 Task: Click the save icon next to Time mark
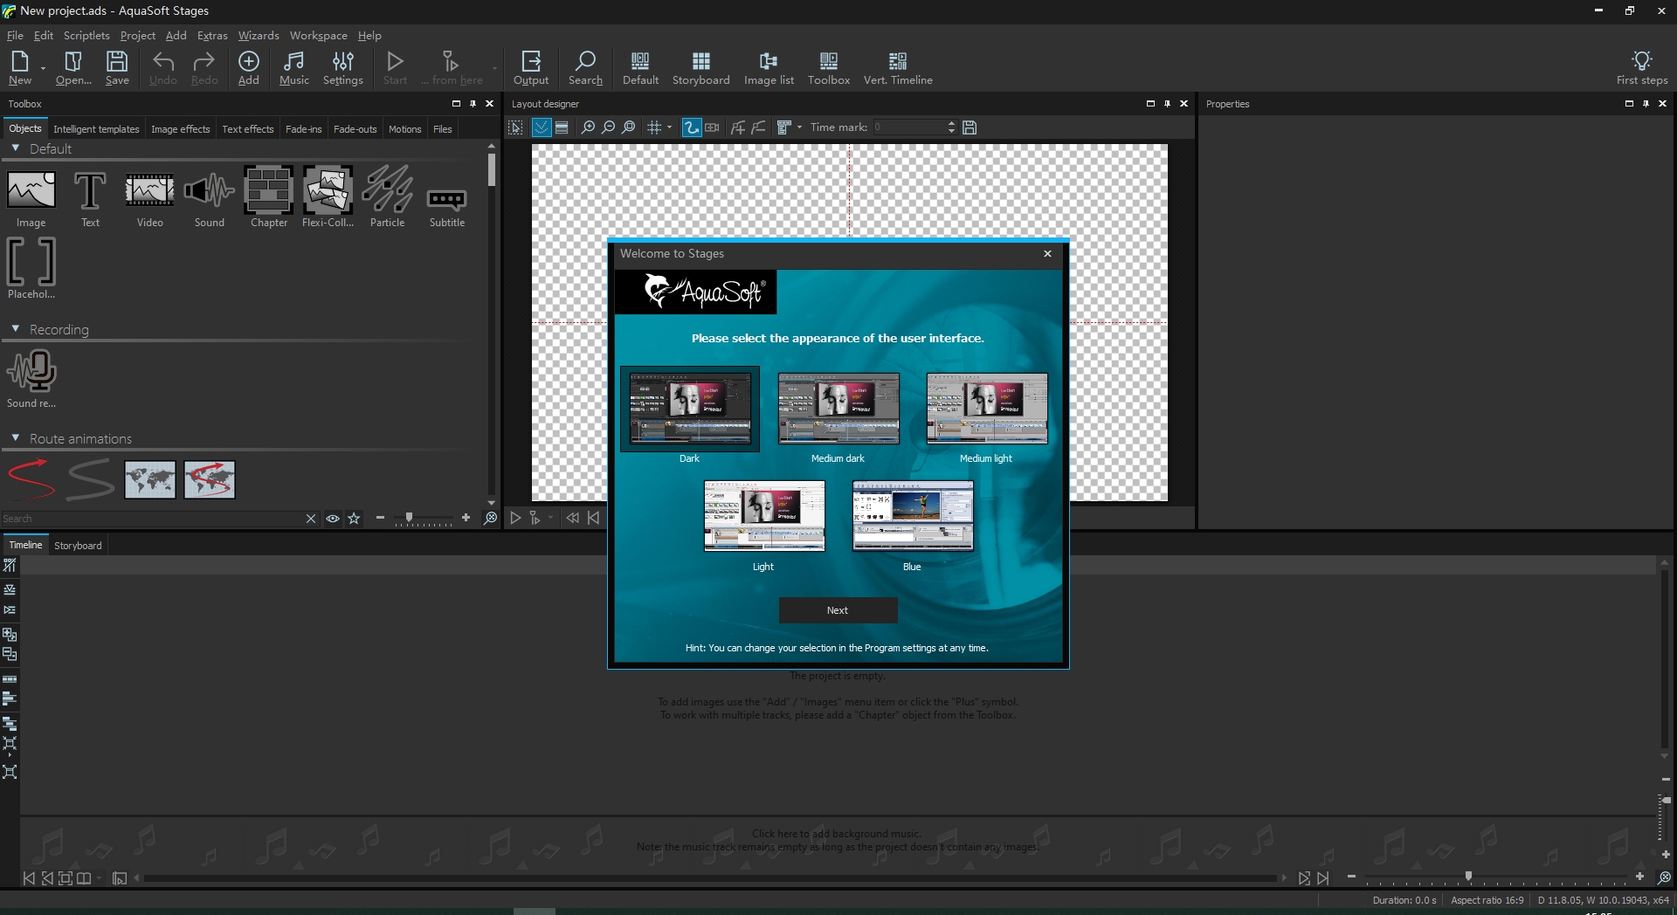tap(969, 127)
